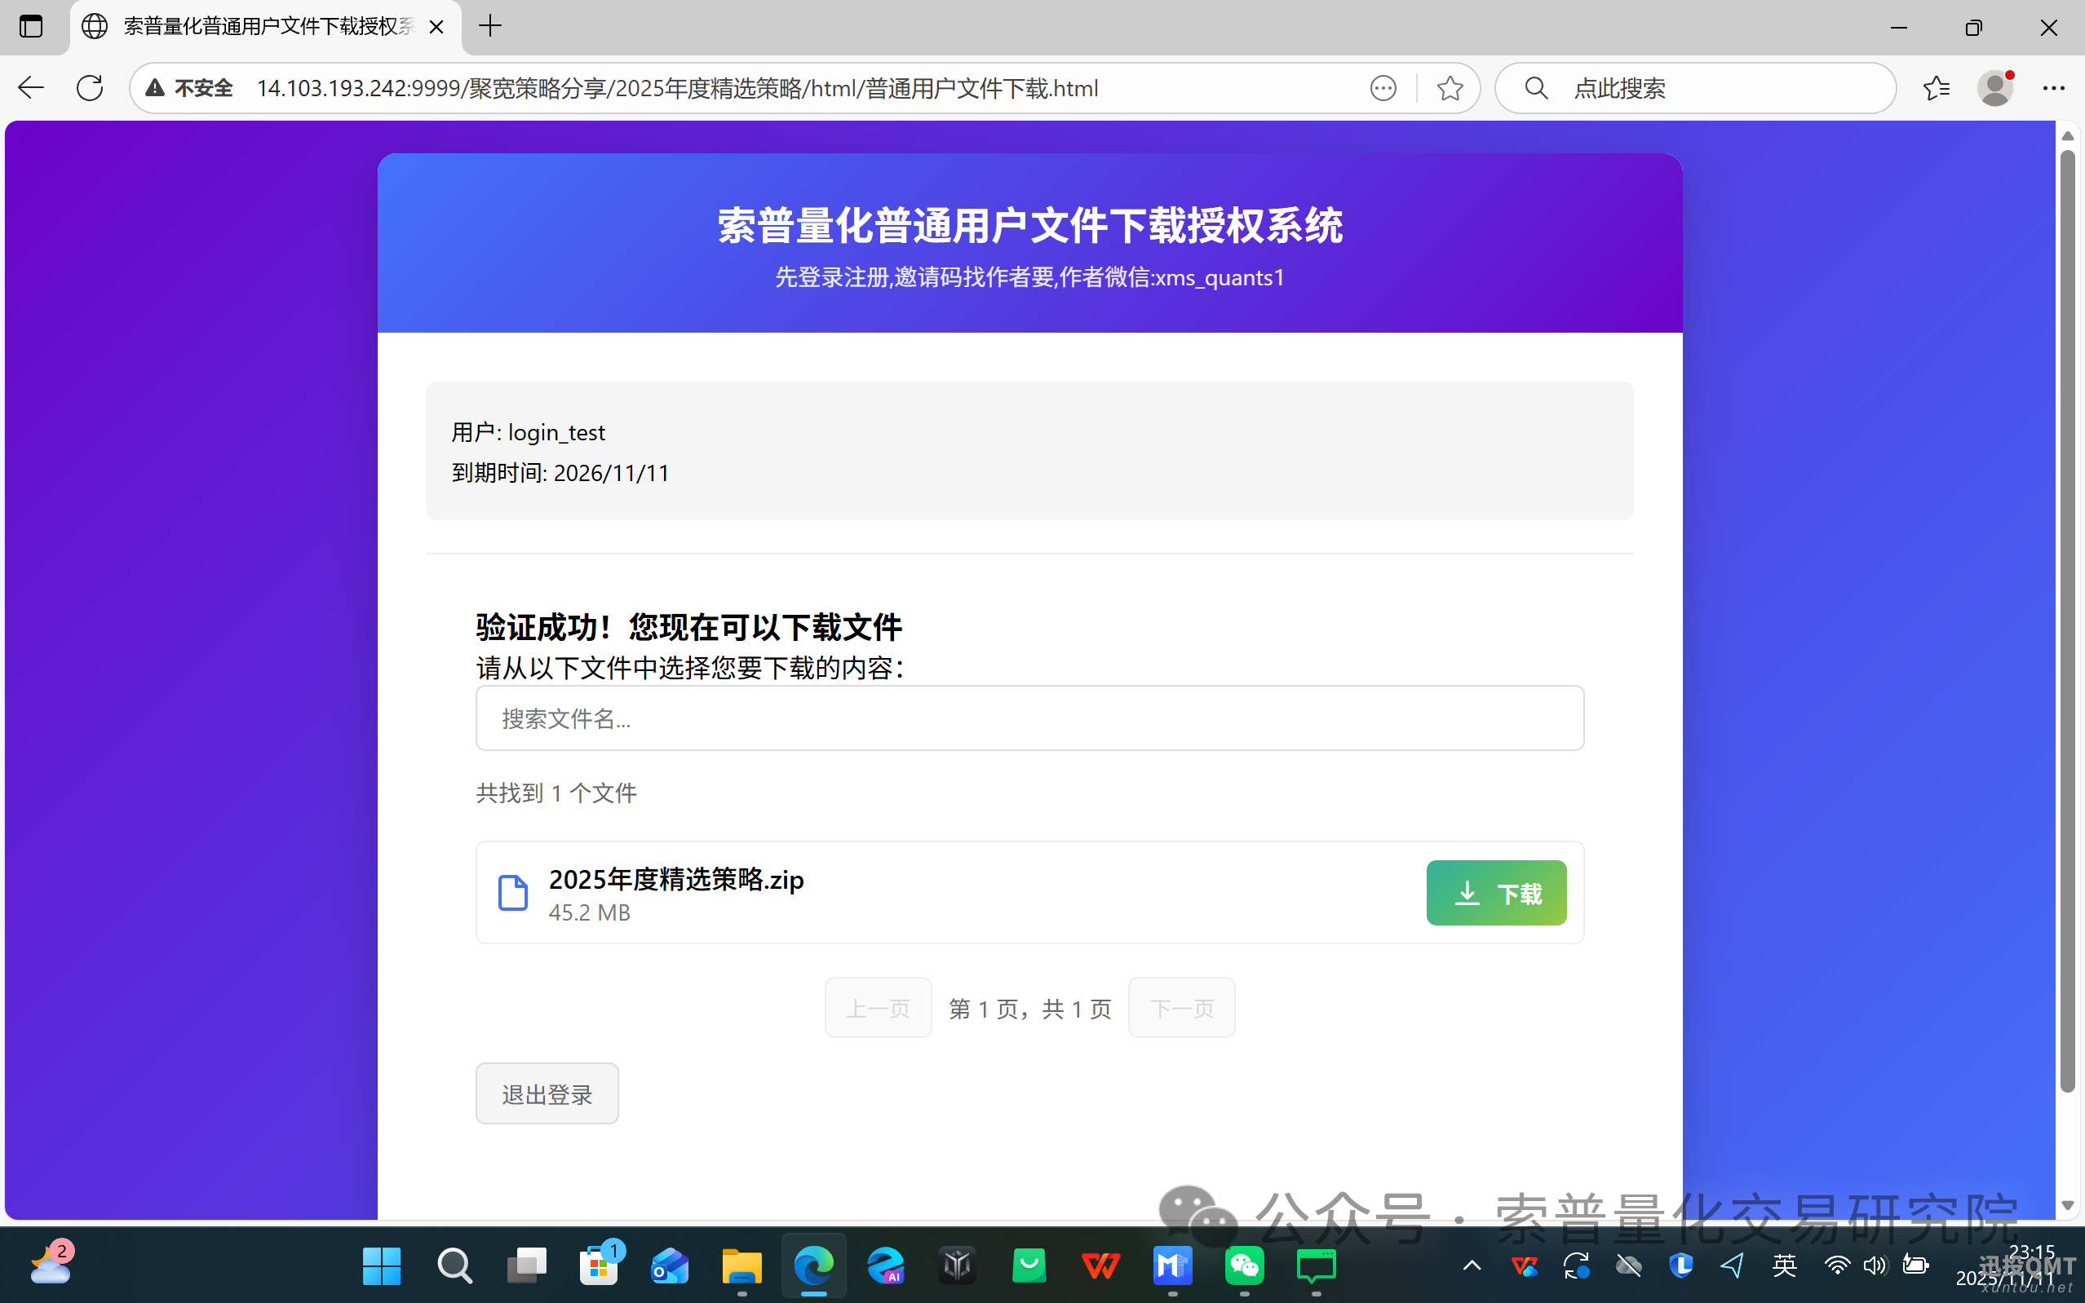Download 2025年度精选策略.zip file

(1495, 893)
